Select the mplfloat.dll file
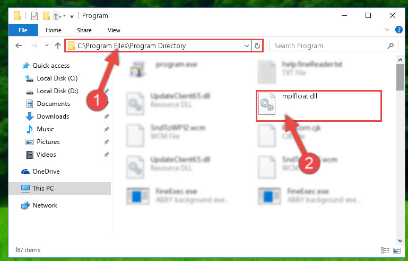 coord(318,106)
